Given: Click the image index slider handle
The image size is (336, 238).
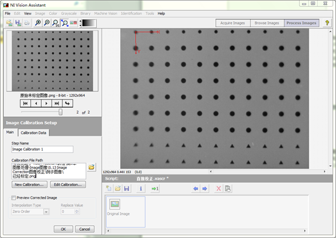Looking at the screenshot, I should pyautogui.click(x=61, y=112).
